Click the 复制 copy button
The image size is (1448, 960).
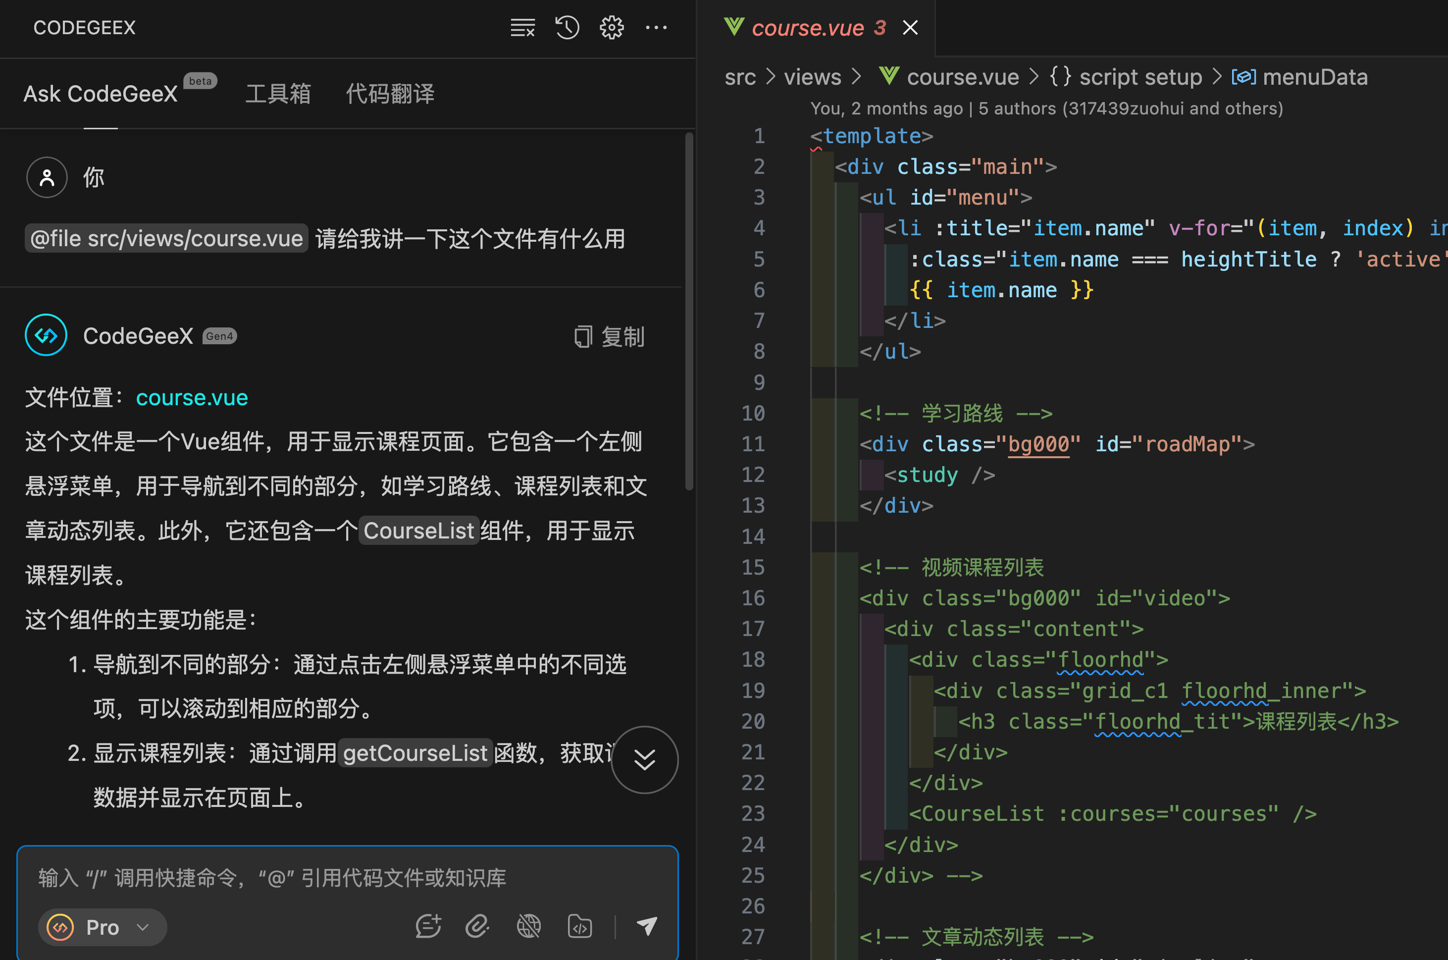pos(610,336)
